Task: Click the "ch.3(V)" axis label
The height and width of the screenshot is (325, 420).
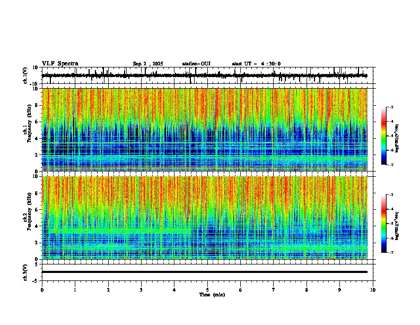Action: click(x=25, y=272)
